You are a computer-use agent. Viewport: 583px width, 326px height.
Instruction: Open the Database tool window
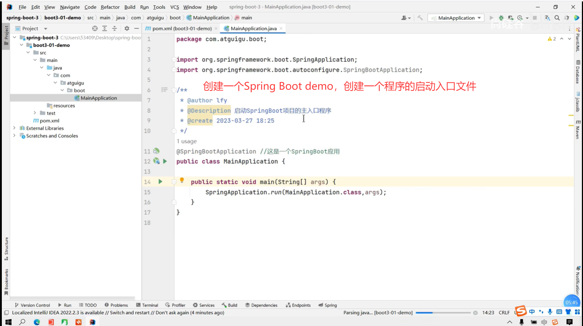tap(578, 72)
